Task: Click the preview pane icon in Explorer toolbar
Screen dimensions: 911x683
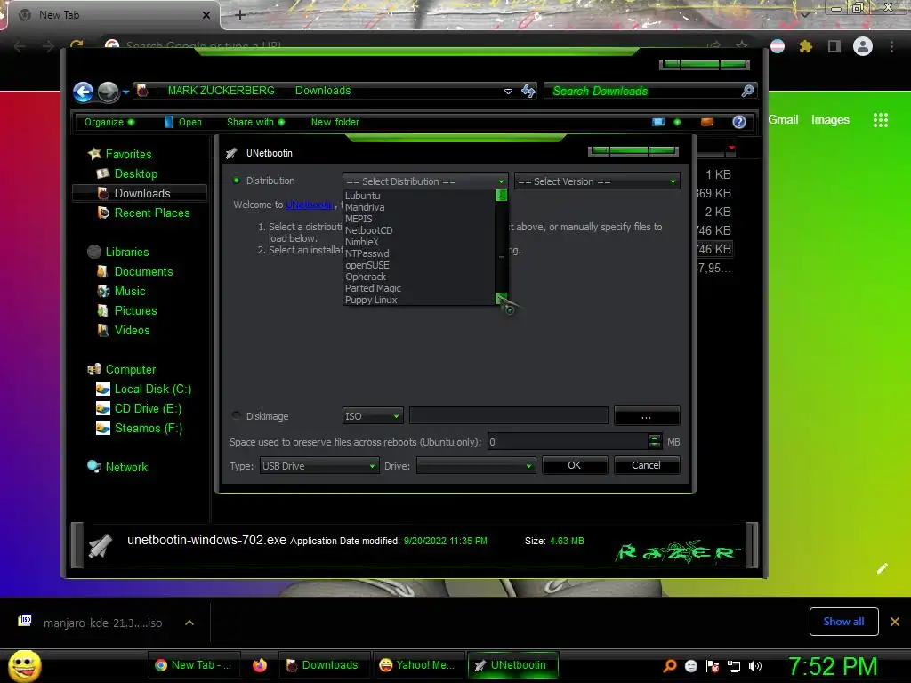Action: pyautogui.click(x=707, y=121)
